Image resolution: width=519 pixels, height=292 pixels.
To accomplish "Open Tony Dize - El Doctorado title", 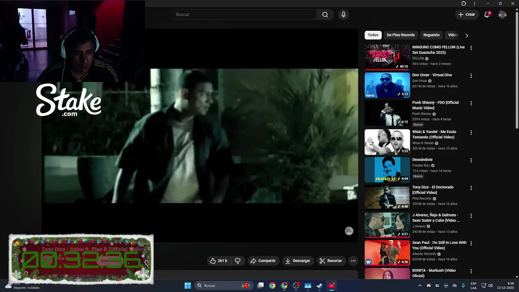I will 433,190.
